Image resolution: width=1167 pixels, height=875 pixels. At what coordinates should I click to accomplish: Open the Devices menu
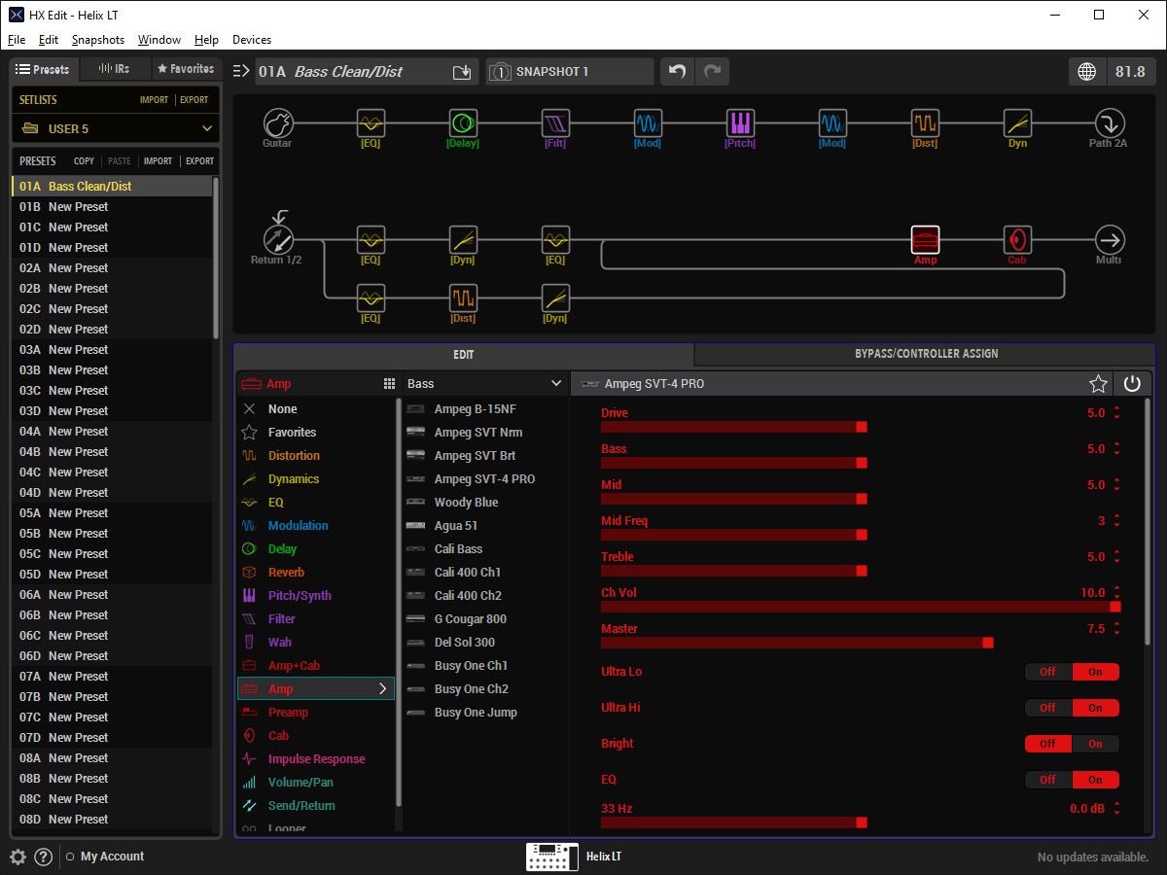252,40
